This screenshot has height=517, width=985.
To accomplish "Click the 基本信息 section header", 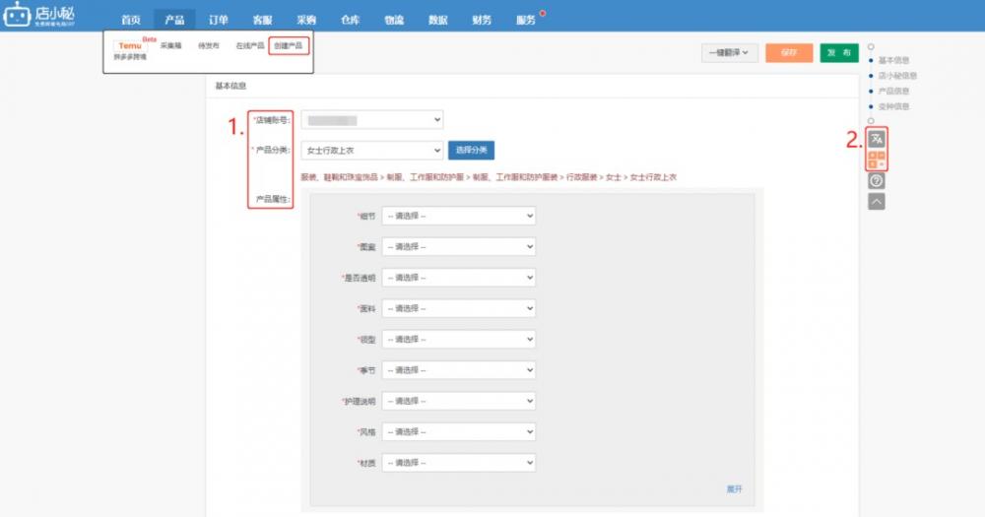I will [230, 86].
